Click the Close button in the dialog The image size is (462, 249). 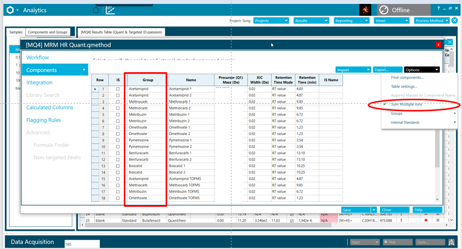point(394,210)
